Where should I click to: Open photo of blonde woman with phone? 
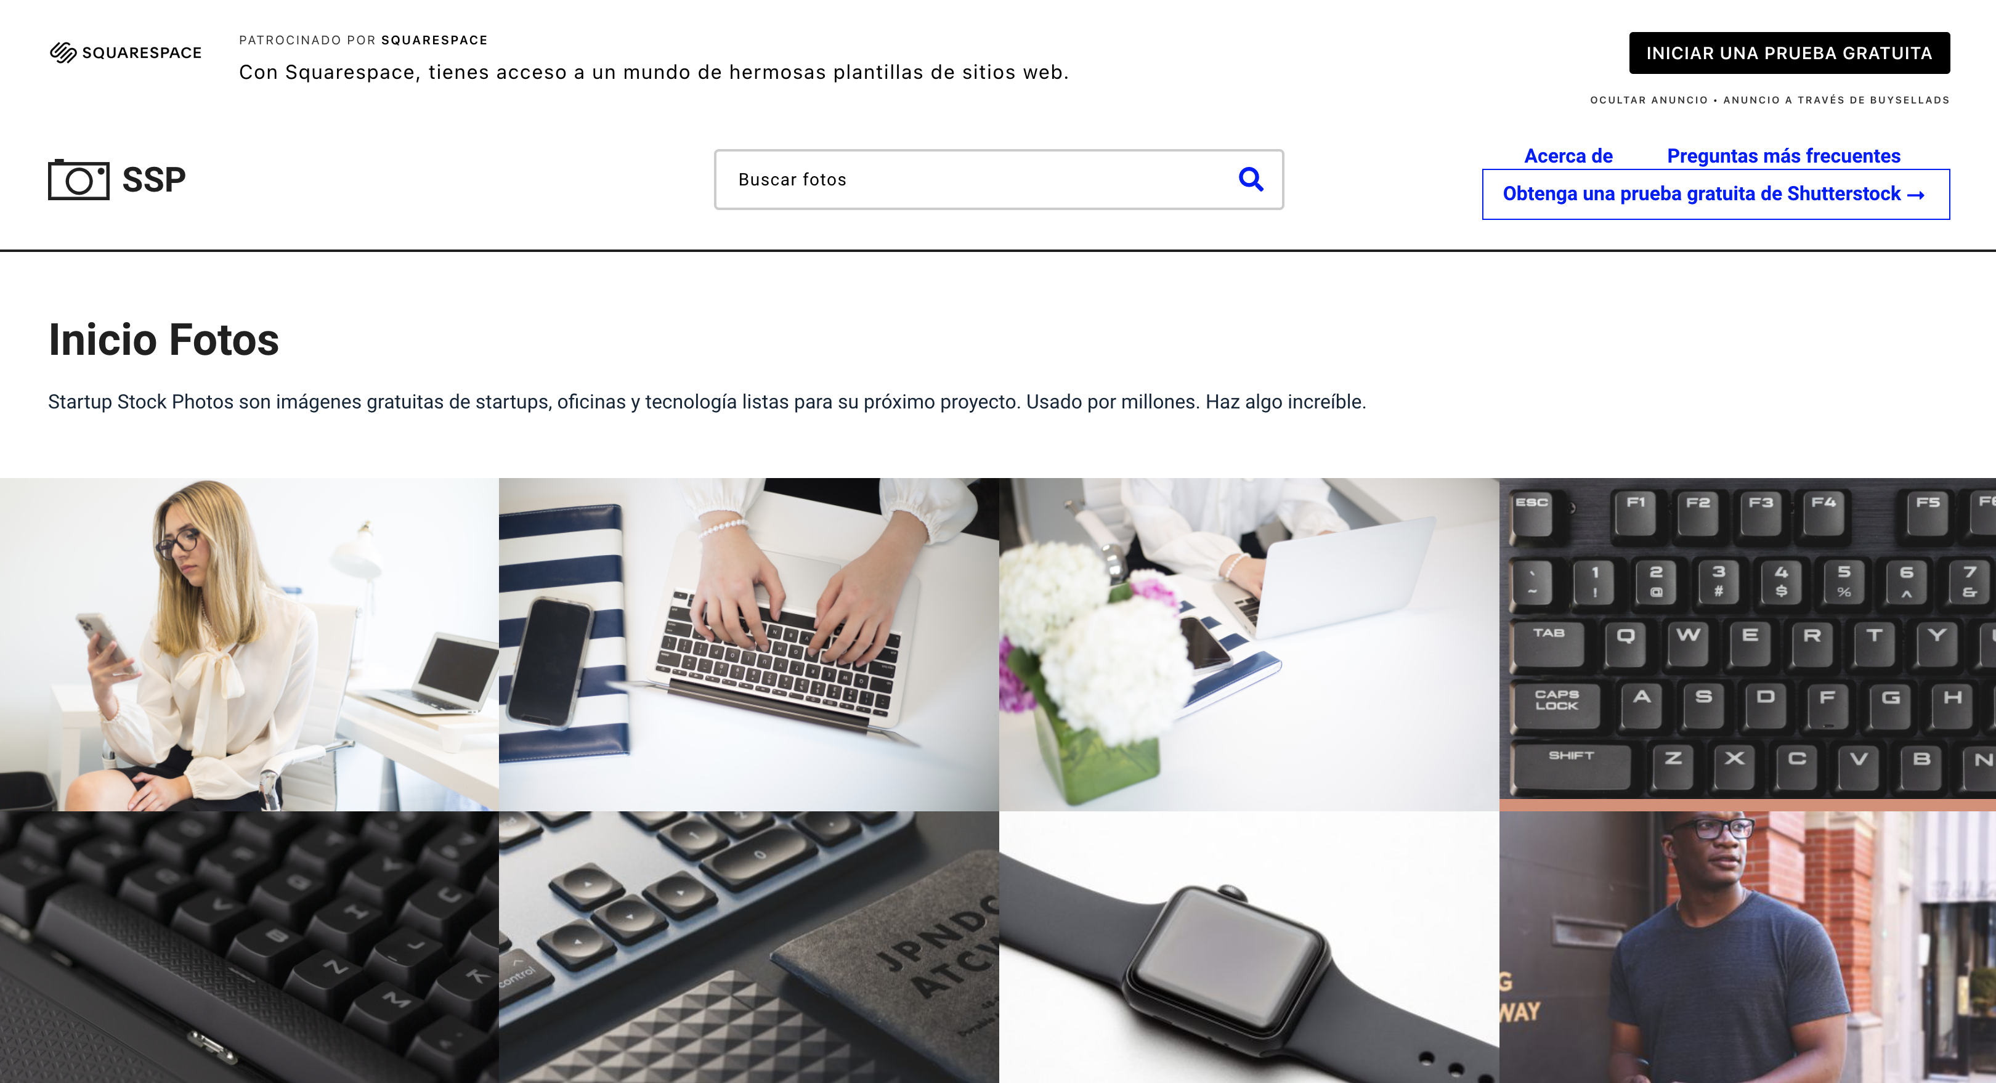249,644
